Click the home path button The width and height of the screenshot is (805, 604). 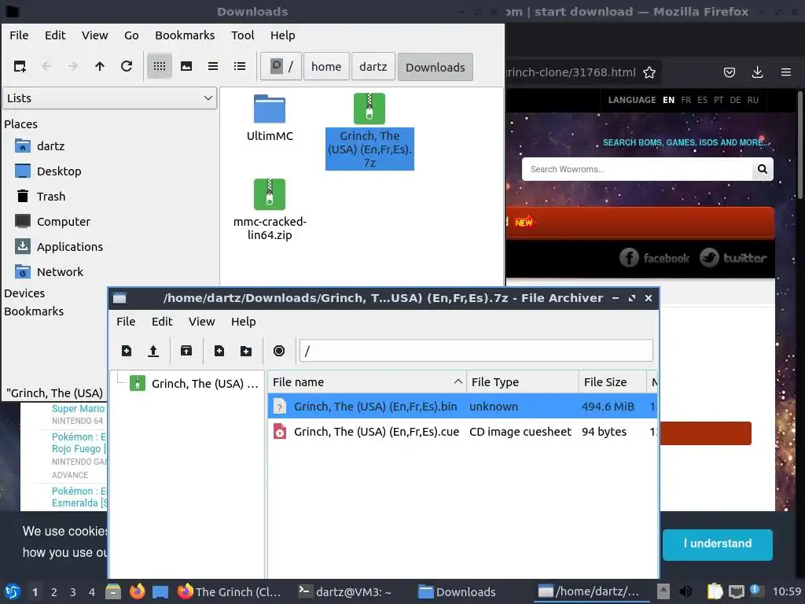[326, 67]
